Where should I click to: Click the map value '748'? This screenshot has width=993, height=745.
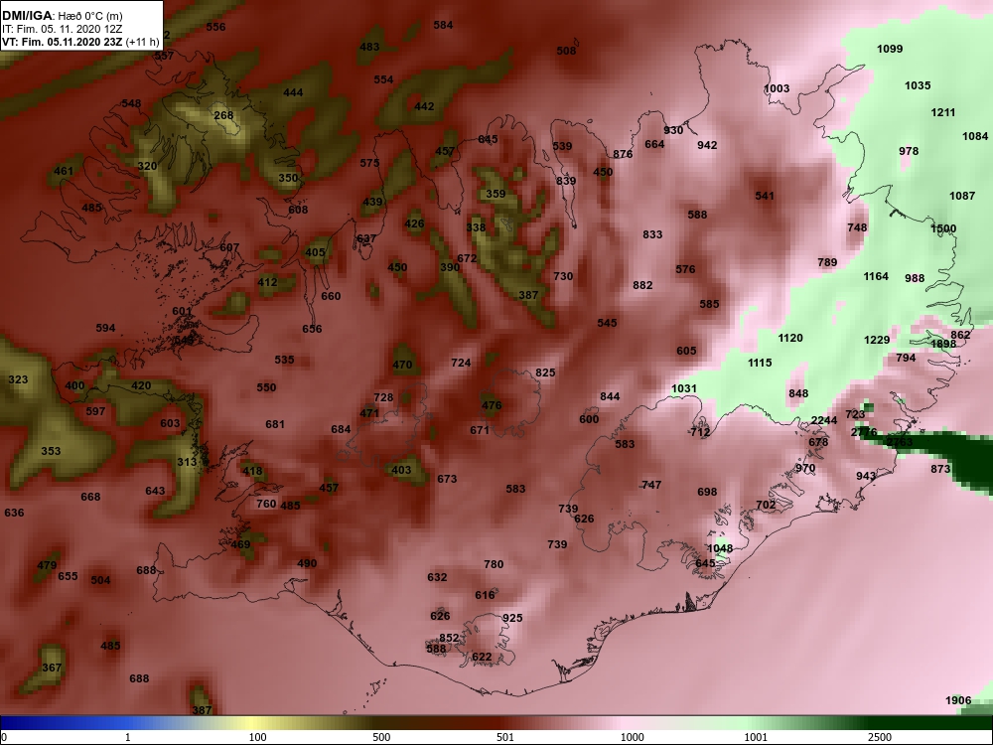(x=857, y=227)
